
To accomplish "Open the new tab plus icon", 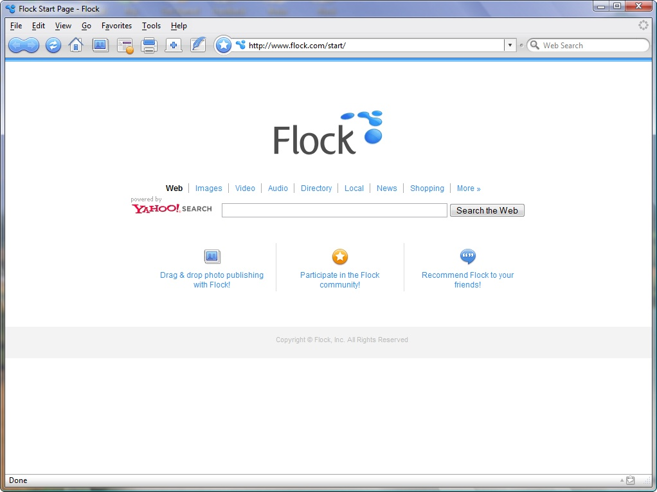I will [x=174, y=45].
